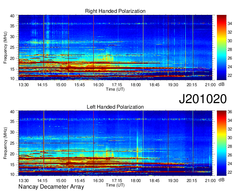Click the 20 frequency tick of Left Handed plot
Image resolution: width=236 pixels, height=191 pixels.
[x=12, y=154]
